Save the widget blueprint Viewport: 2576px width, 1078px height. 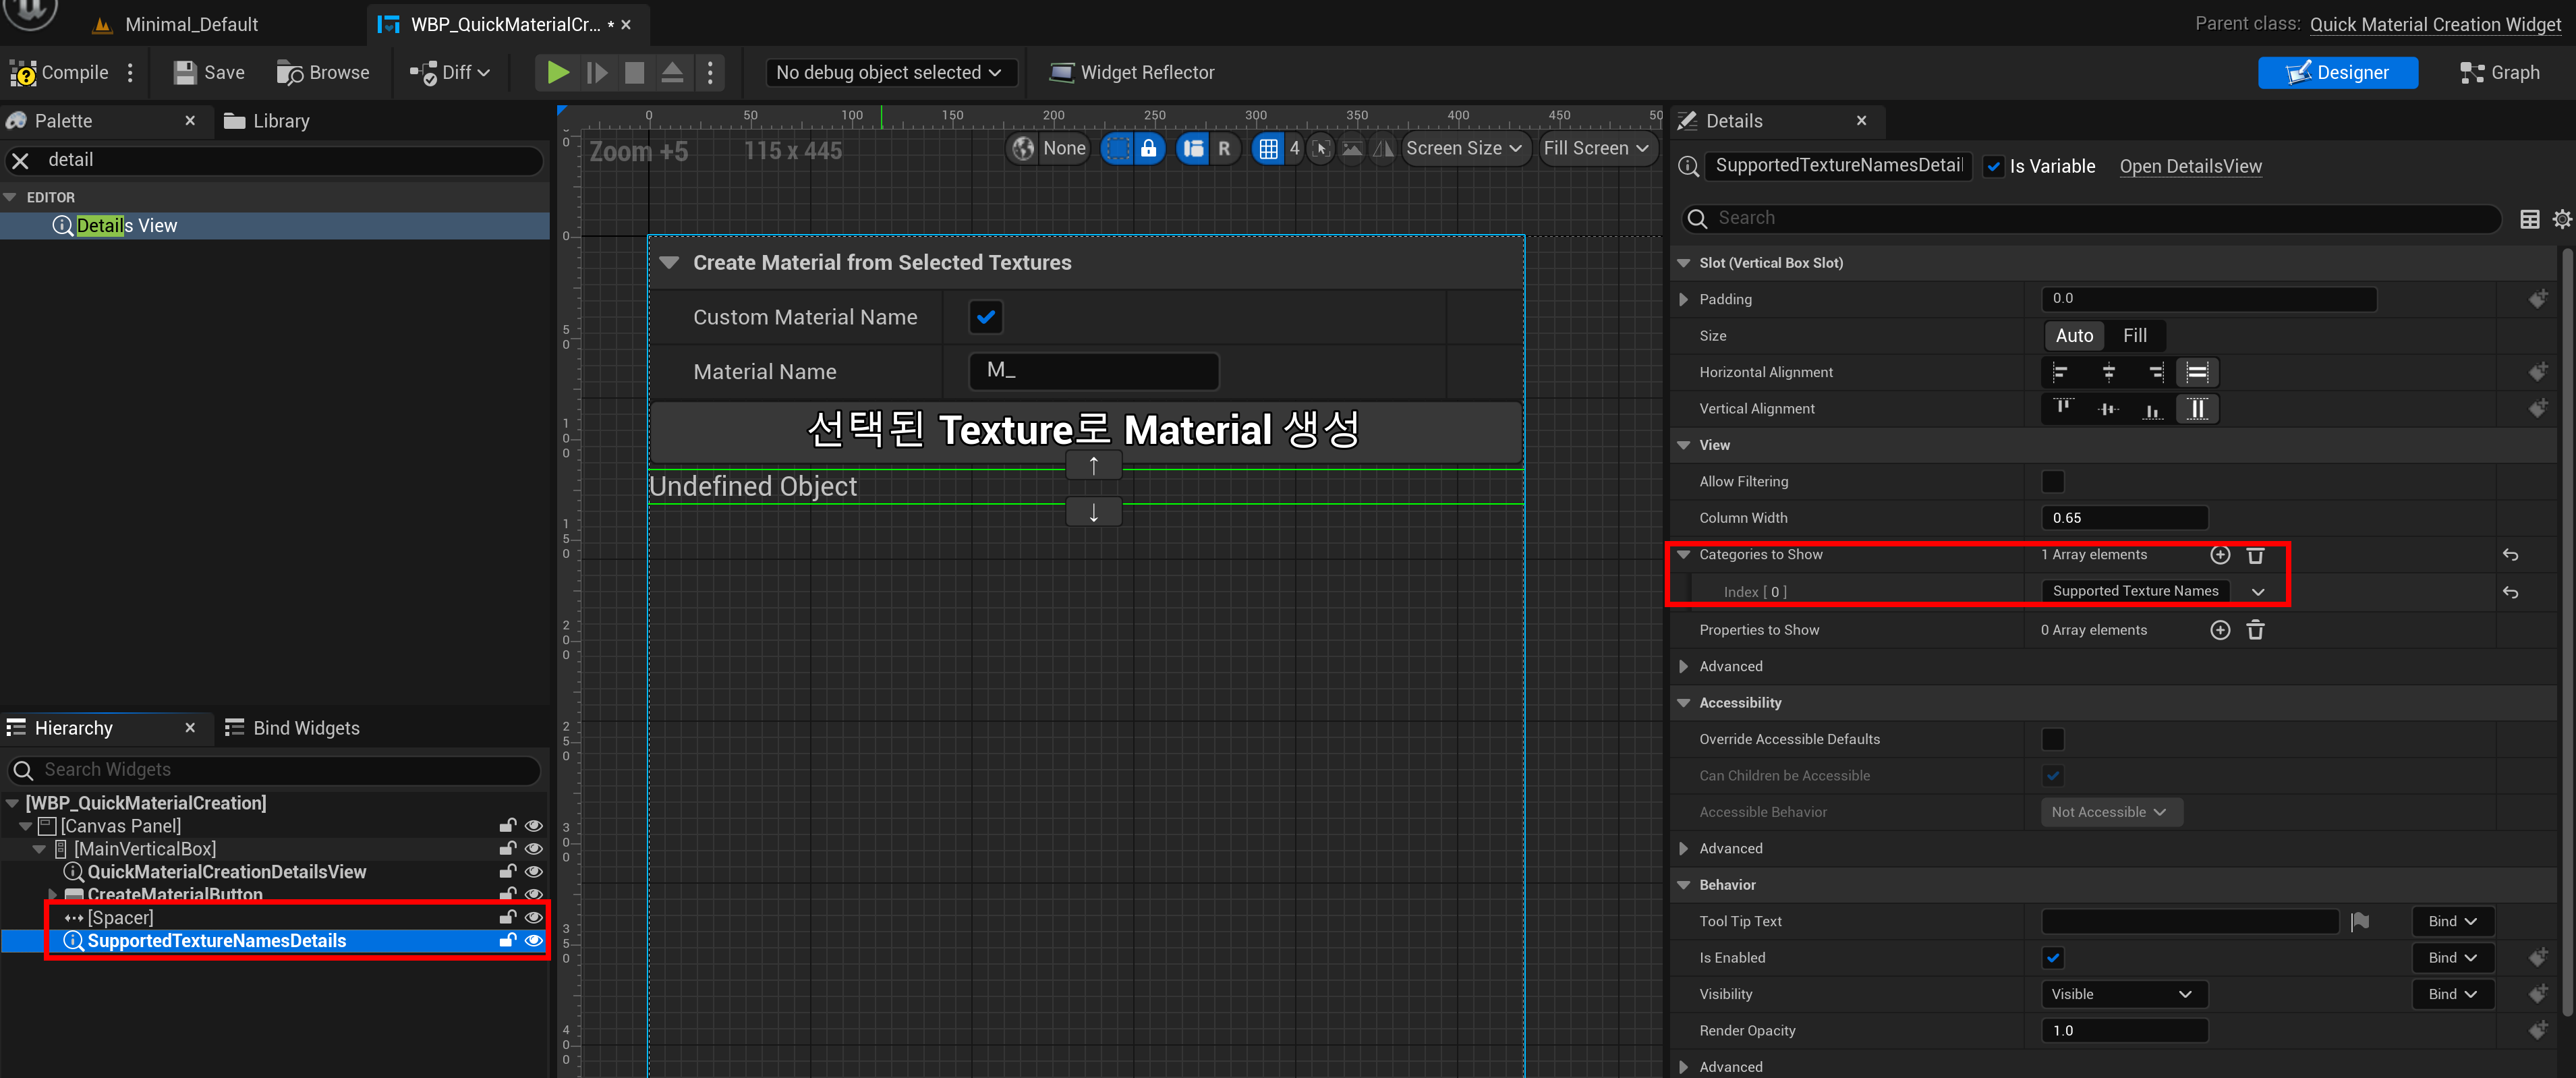209,73
